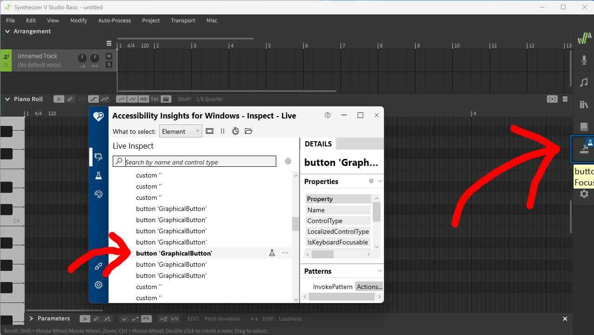Click the InvokePattern Actions button

[369, 287]
